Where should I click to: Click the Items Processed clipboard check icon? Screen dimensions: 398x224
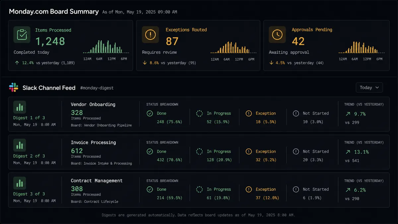[22, 35]
